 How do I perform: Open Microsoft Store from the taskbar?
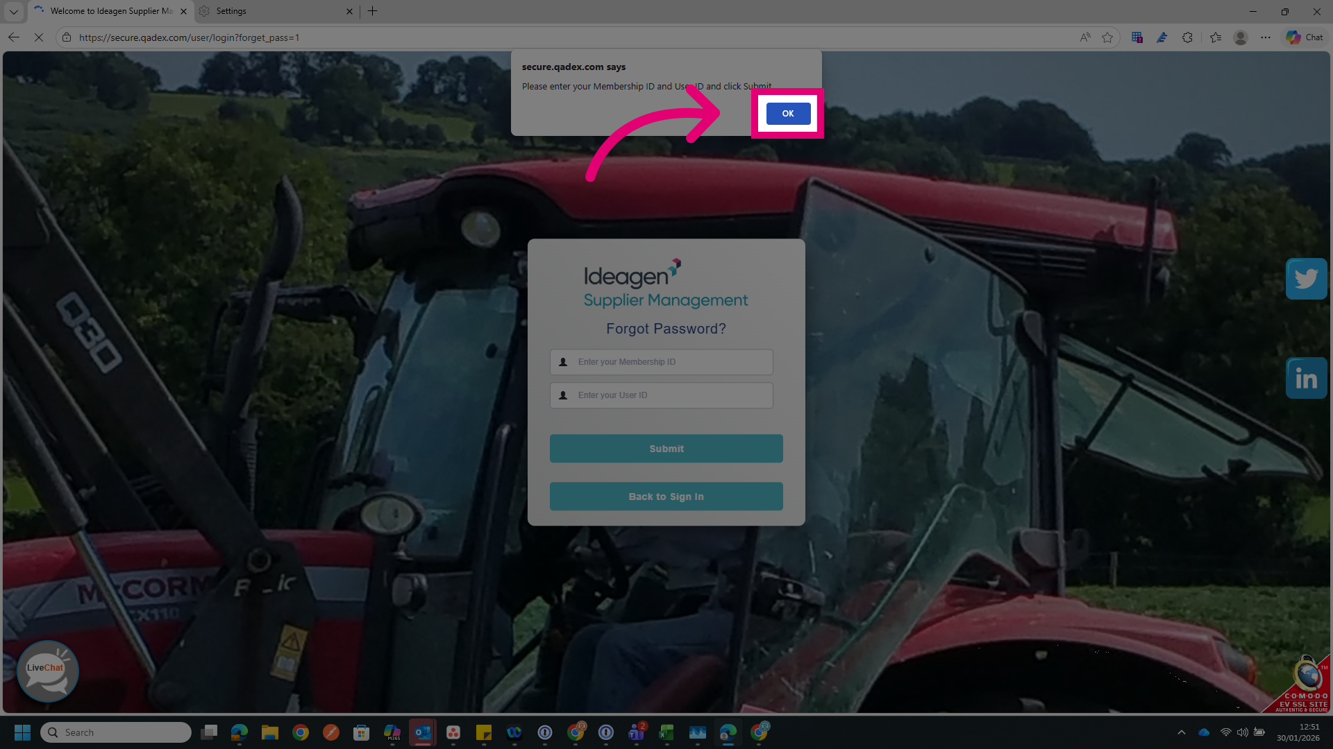tap(362, 732)
